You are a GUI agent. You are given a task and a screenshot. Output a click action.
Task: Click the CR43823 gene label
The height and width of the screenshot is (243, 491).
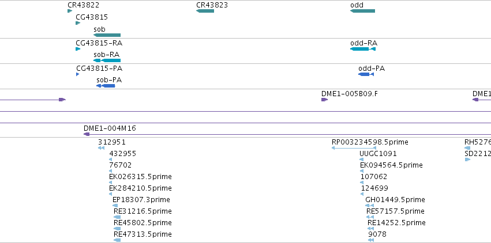(x=212, y=5)
